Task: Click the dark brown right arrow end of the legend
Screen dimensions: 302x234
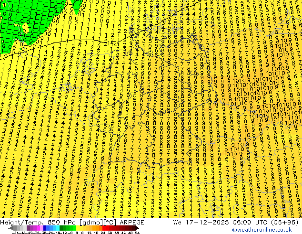Action: click(137, 228)
